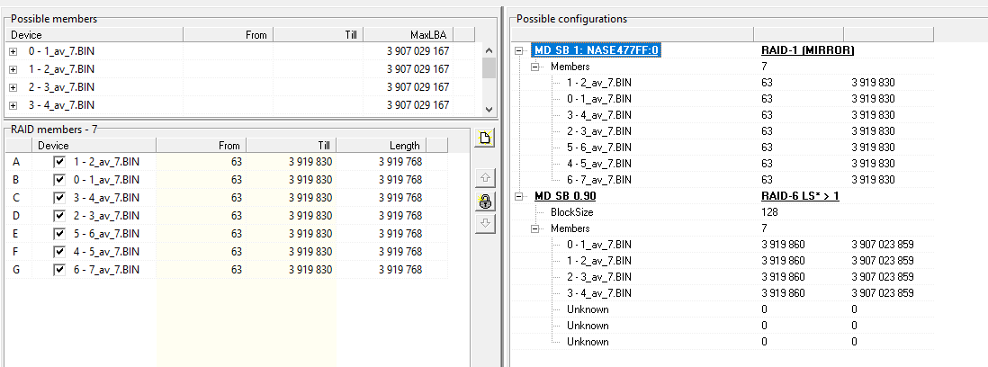Click the Device header in RAID members
The height and width of the screenshot is (367, 988).
tap(94, 146)
